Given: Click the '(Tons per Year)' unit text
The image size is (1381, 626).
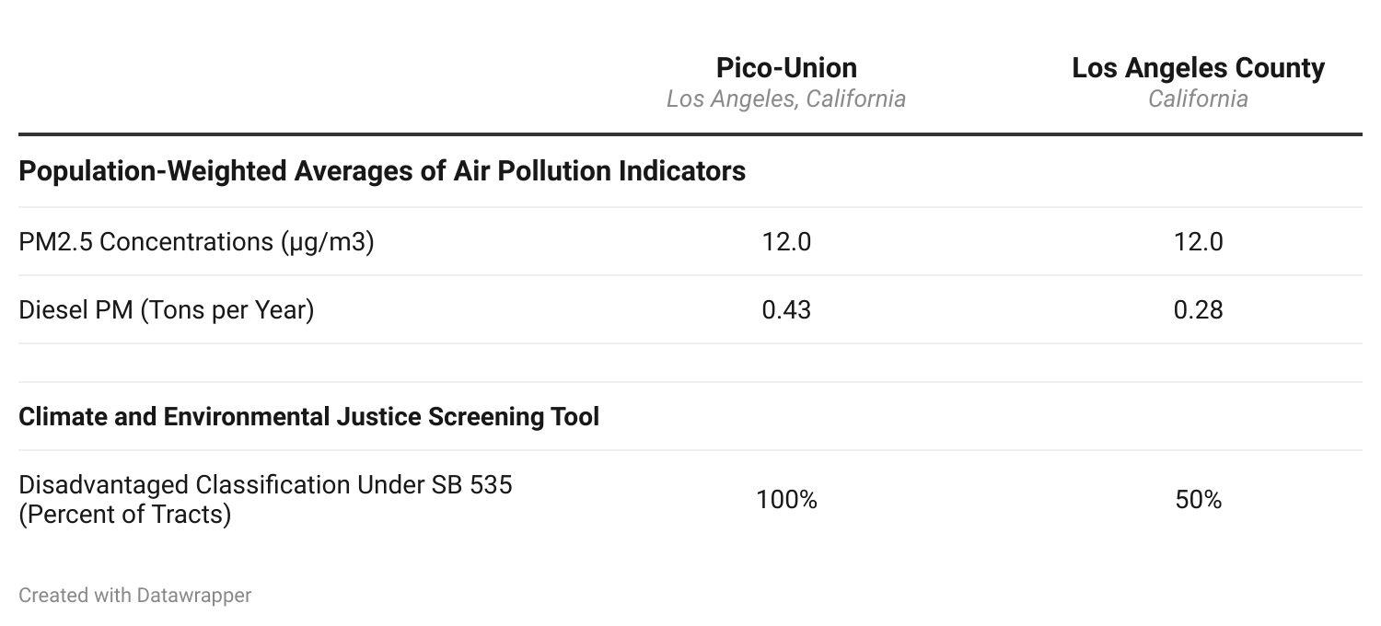Looking at the screenshot, I should (x=227, y=310).
